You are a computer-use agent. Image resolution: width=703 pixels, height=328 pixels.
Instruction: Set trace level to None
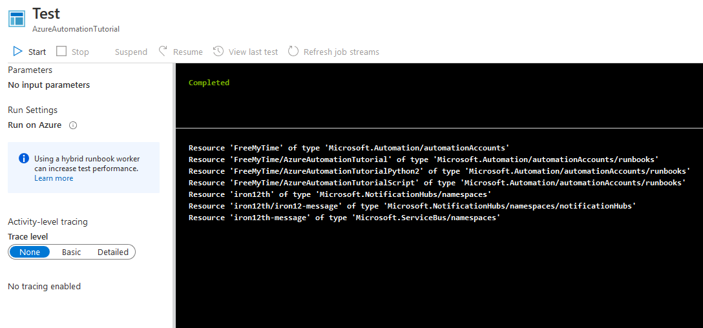pos(30,252)
